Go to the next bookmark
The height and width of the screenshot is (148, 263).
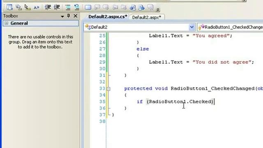tap(106, 7)
